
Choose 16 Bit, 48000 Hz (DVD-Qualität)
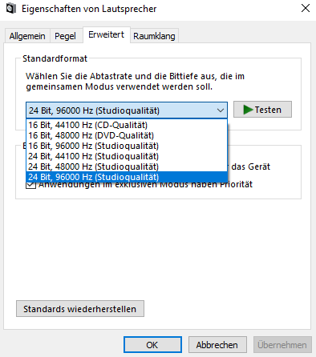[127, 135]
